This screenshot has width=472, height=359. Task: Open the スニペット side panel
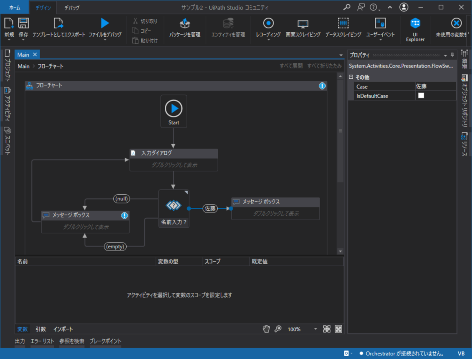click(x=7, y=140)
